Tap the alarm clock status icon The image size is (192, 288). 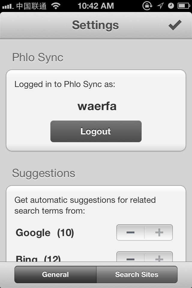point(171,6)
